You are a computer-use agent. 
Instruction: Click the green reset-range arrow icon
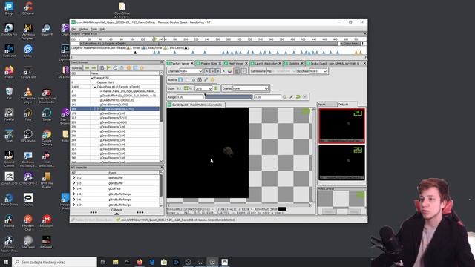click(298, 97)
